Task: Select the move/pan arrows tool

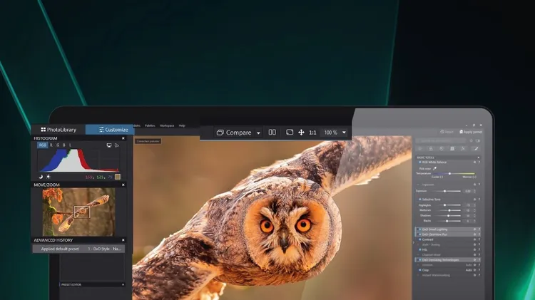Action: pyautogui.click(x=301, y=133)
